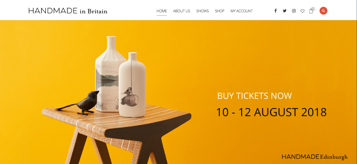Open the wishlist heart icon
Image resolution: width=357 pixels, height=164 pixels.
[x=303, y=11]
